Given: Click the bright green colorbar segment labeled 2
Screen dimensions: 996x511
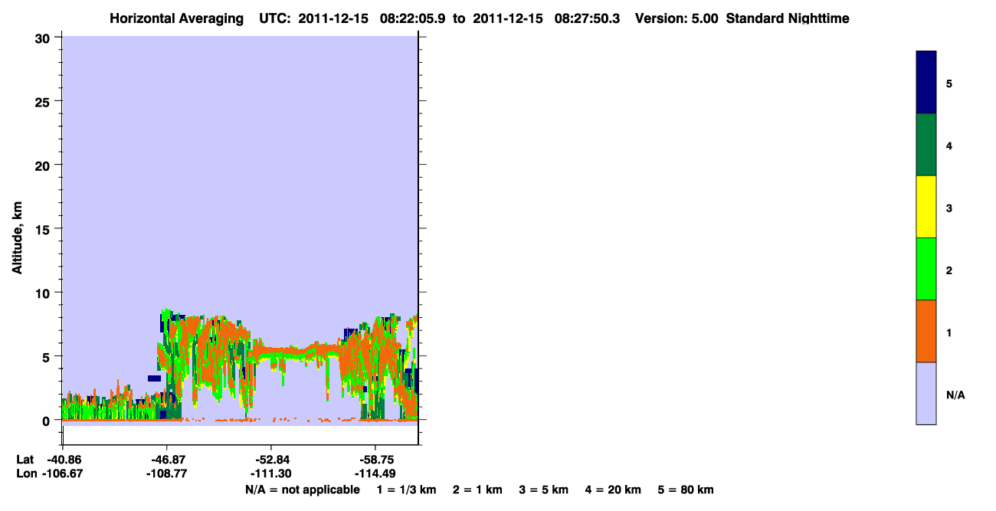Looking at the screenshot, I should 926,269.
